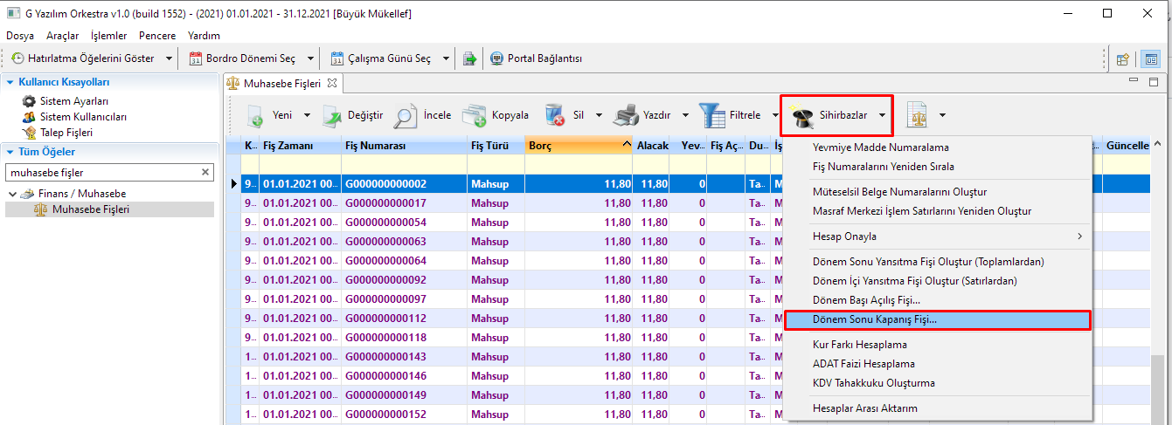Collapse the Kullanıcı Kısayolları section
This screenshot has width=1172, height=425.
coord(10,82)
